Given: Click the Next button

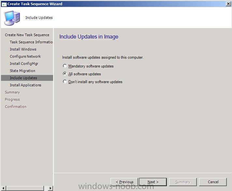Looking at the screenshot, I should 153,182.
